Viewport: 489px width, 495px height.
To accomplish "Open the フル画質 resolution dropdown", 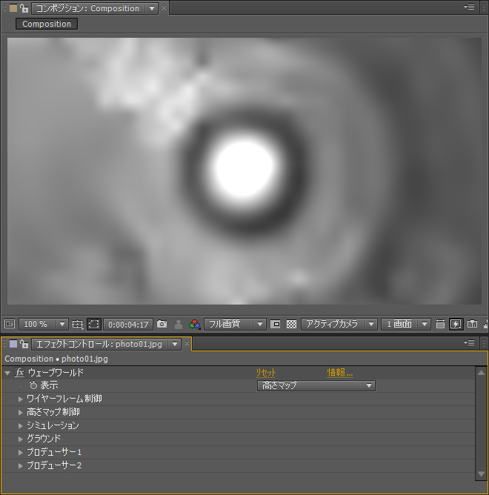I will click(x=235, y=324).
